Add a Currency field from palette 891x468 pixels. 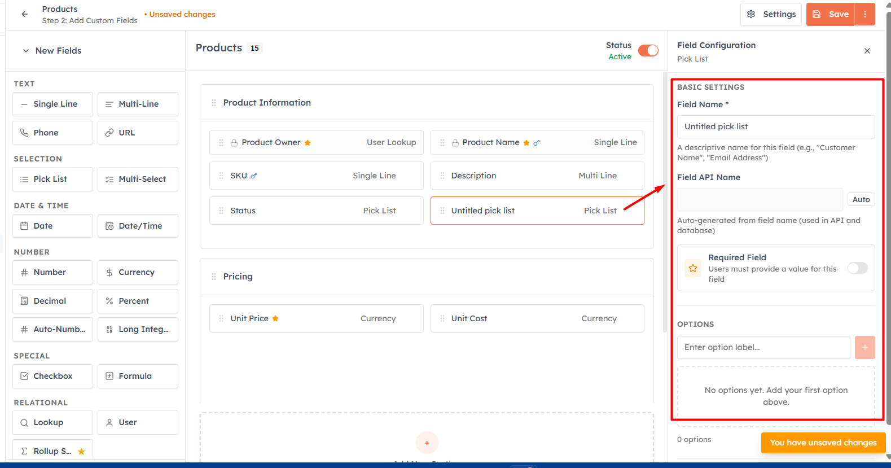pyautogui.click(x=138, y=272)
